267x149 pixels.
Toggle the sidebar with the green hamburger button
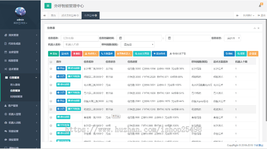pyautogui.click(x=48, y=6)
